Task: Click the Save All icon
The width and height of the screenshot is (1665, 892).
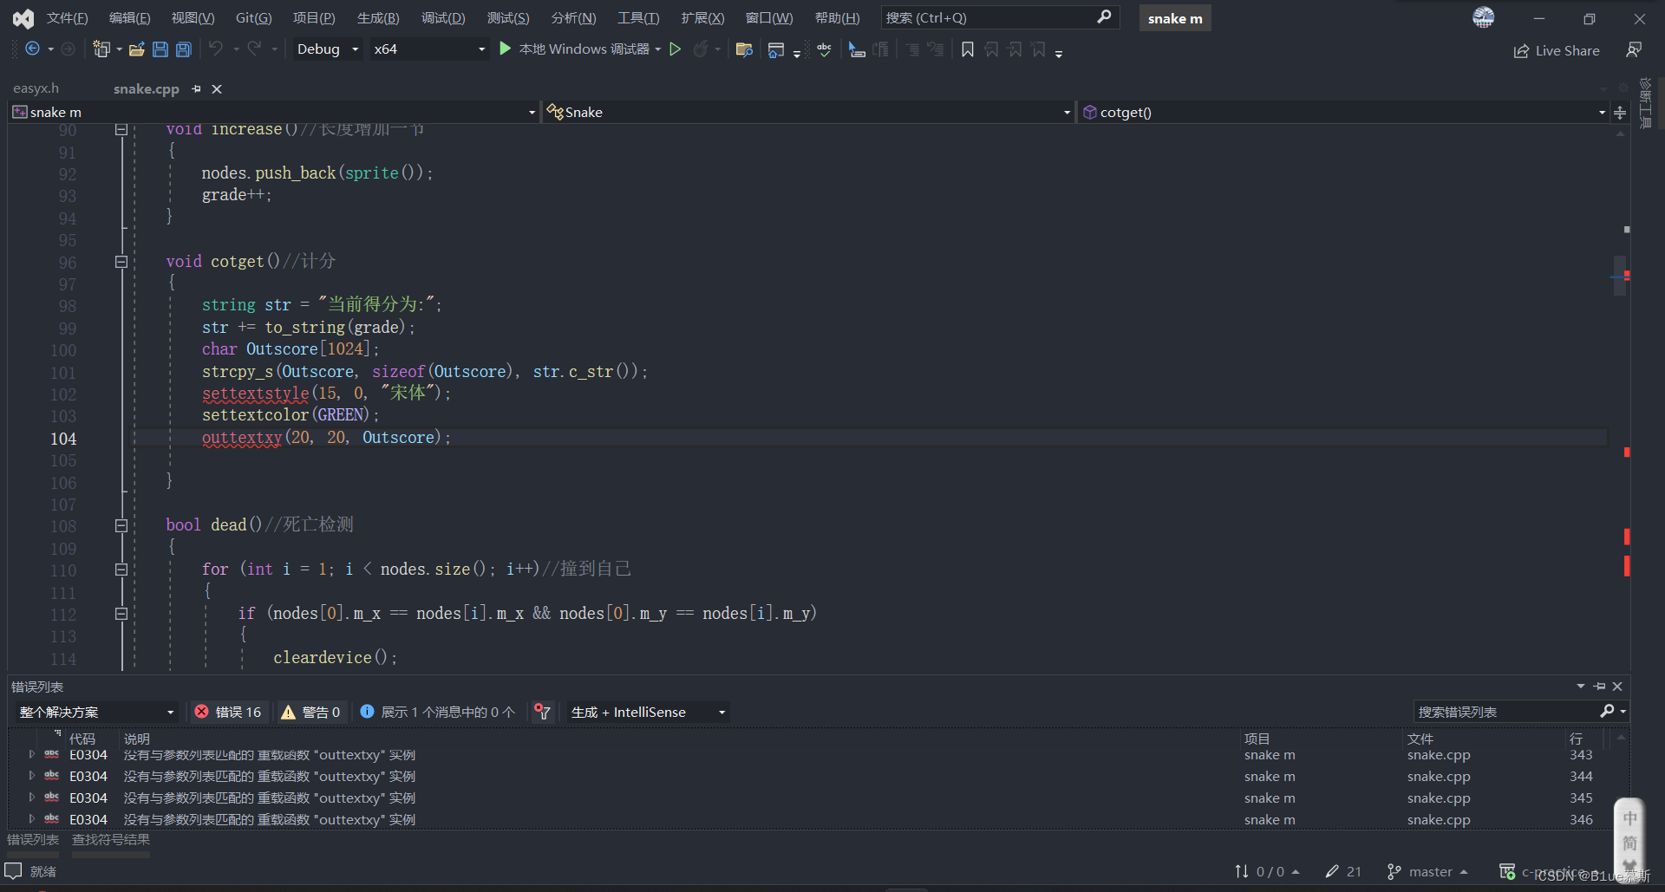Action: 183,49
